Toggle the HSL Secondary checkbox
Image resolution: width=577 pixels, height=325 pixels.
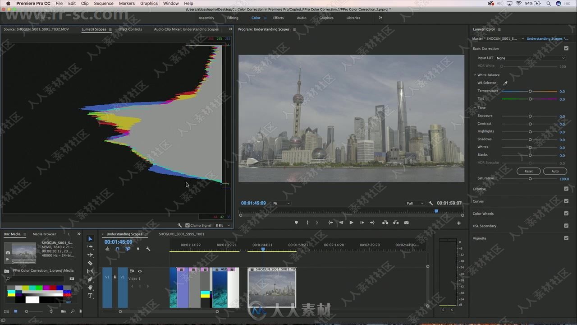click(x=566, y=226)
